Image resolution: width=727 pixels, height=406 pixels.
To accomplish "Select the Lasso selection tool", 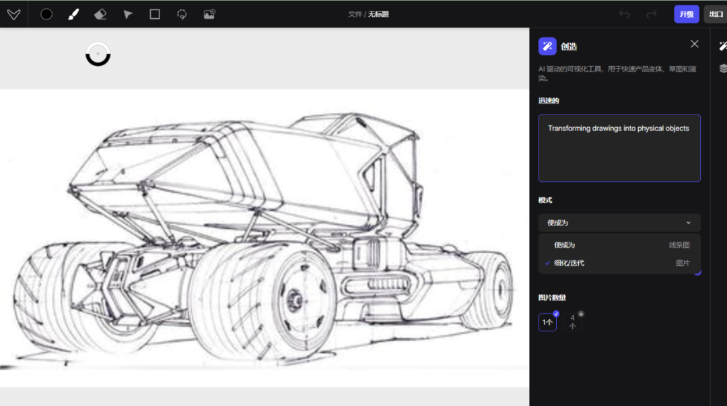I will [182, 14].
